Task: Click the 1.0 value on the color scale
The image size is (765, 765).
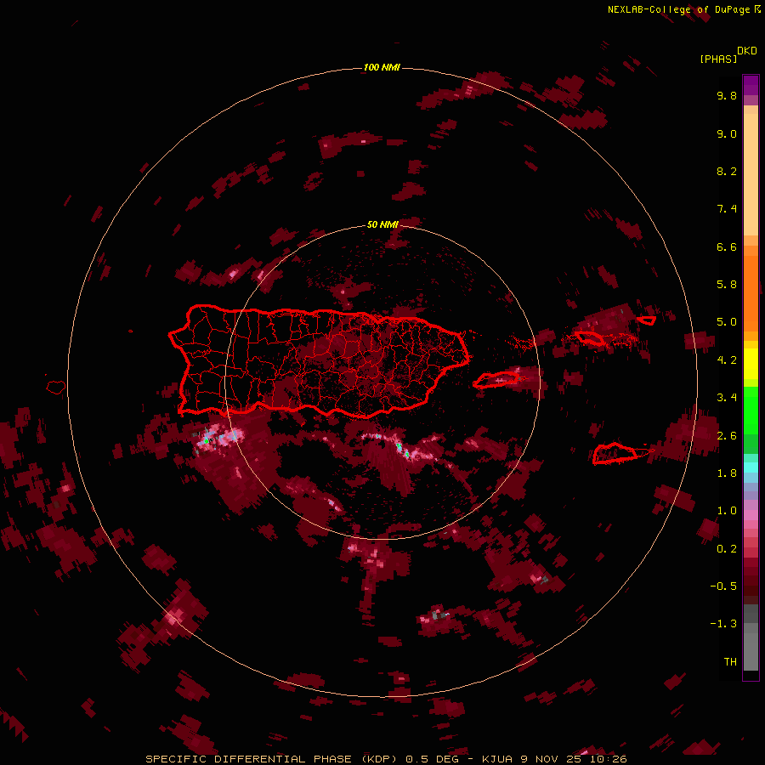Action: (x=727, y=511)
